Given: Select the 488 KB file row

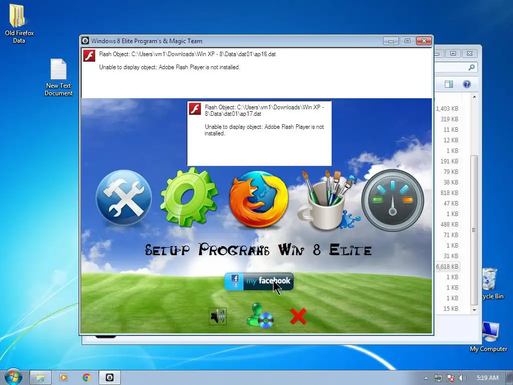Looking at the screenshot, I should point(447,224).
